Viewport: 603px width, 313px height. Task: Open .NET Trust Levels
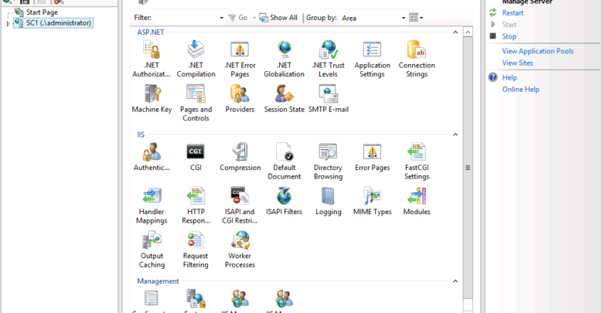tap(329, 60)
